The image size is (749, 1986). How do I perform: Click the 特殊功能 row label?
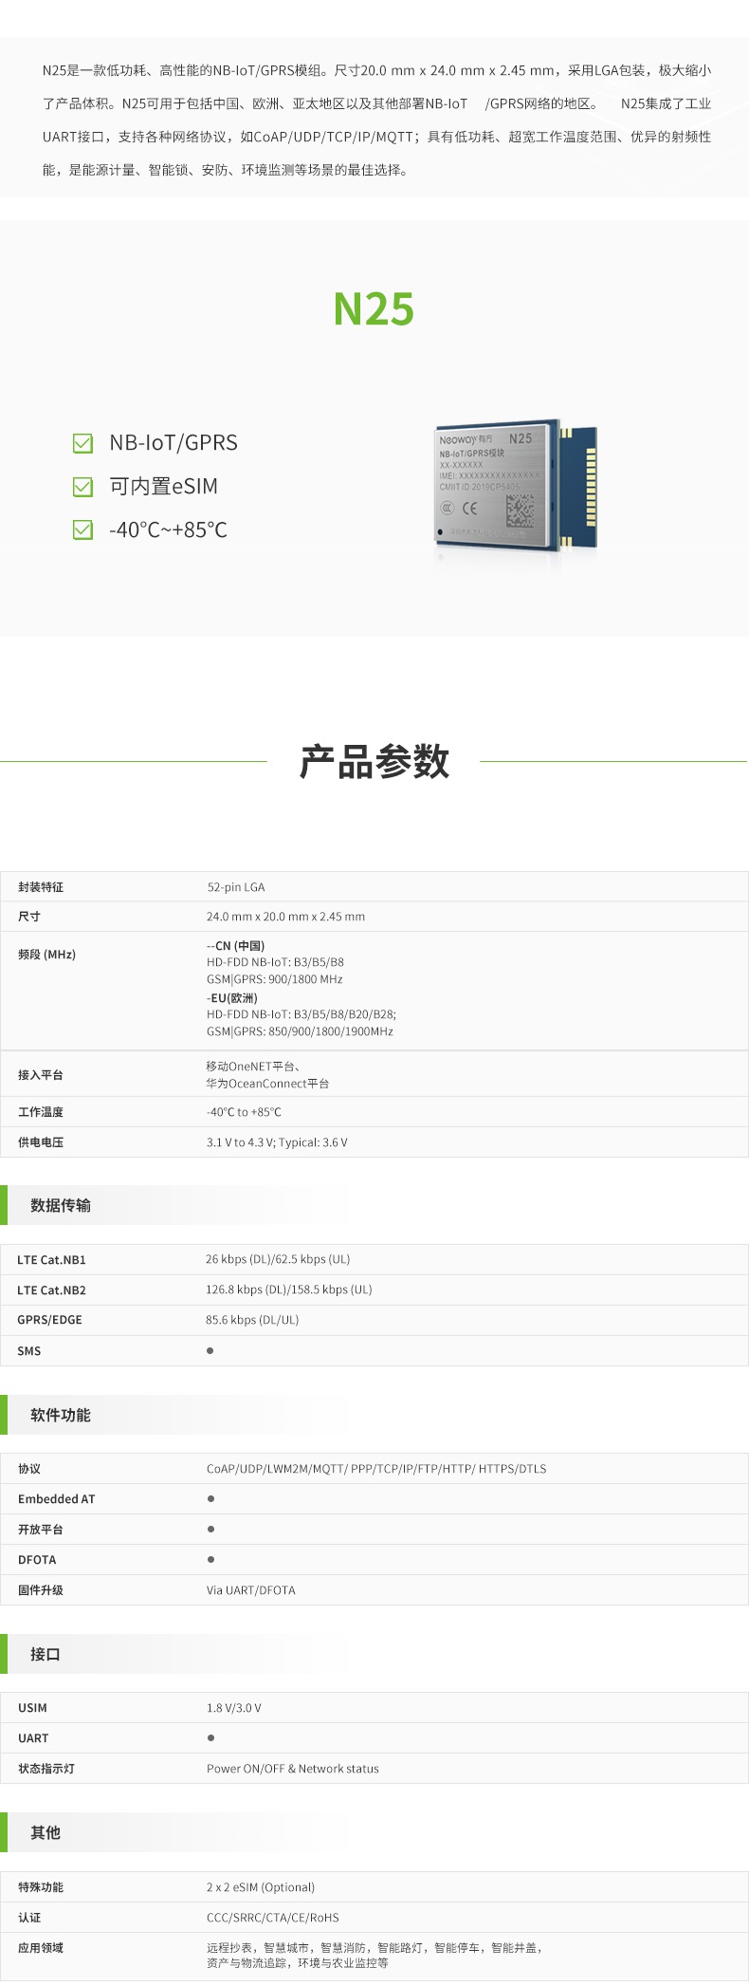[x=41, y=1887]
